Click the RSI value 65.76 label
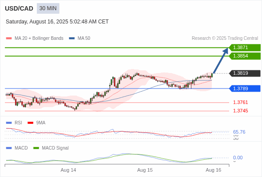The image size is (262, 177). pyautogui.click(x=239, y=132)
